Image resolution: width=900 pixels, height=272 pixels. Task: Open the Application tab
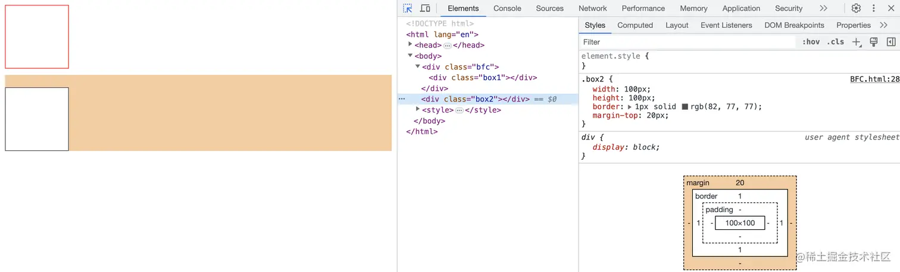[741, 8]
